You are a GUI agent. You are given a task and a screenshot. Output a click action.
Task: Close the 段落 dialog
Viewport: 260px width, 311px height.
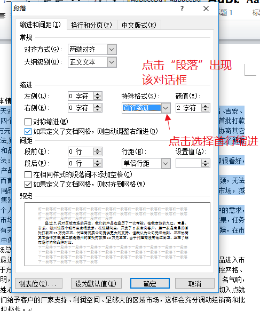(206, 9)
